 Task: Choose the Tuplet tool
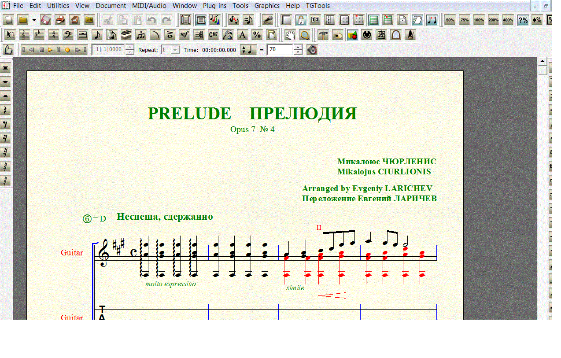point(140,35)
